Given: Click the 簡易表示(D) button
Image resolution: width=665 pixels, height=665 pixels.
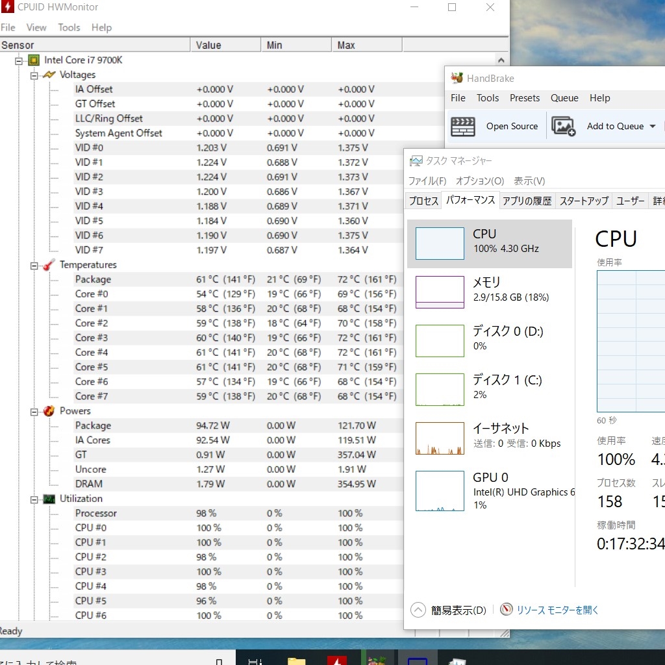Looking at the screenshot, I should 448,610.
